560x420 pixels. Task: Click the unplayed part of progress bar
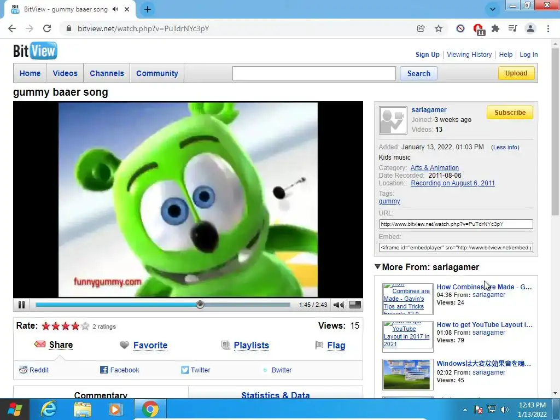pos(247,305)
